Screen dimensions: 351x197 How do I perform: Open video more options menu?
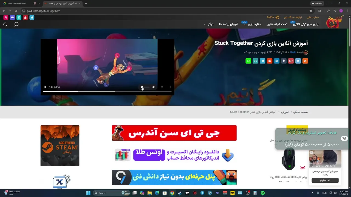tap(170, 87)
